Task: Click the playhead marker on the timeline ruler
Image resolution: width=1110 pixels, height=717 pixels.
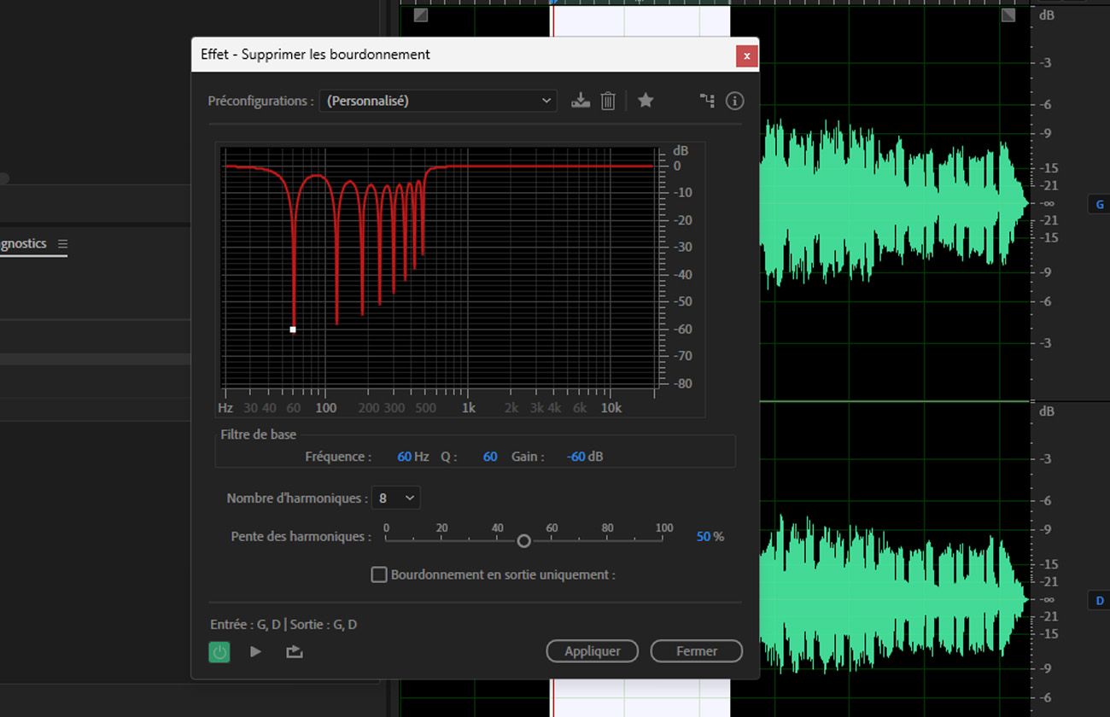Action: [553, 3]
